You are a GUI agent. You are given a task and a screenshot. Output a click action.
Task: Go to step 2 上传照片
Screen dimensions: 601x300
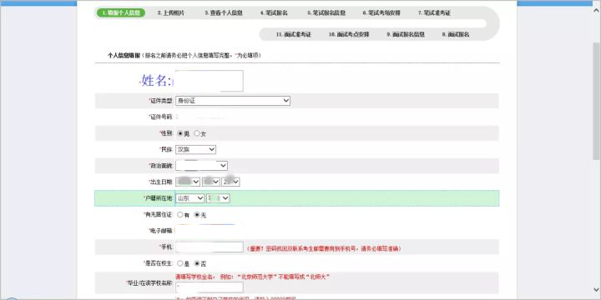pos(171,12)
